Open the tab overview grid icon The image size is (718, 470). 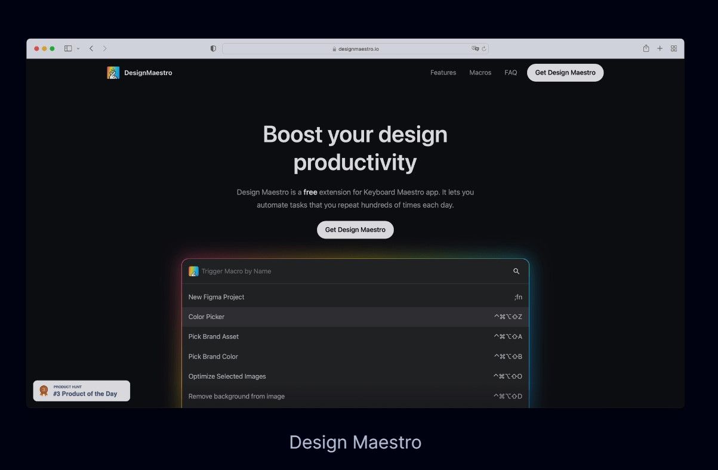tap(674, 48)
